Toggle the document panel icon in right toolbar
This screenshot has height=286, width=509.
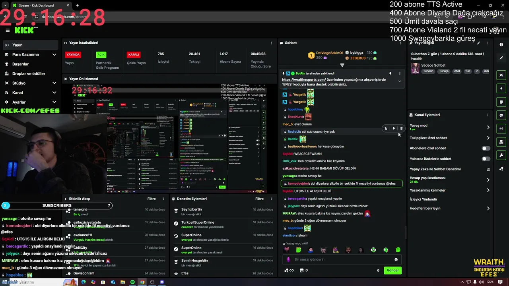501,102
